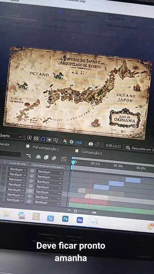Click sixth layer row's parent pick whip
154x274 pixels.
tap(30, 196)
